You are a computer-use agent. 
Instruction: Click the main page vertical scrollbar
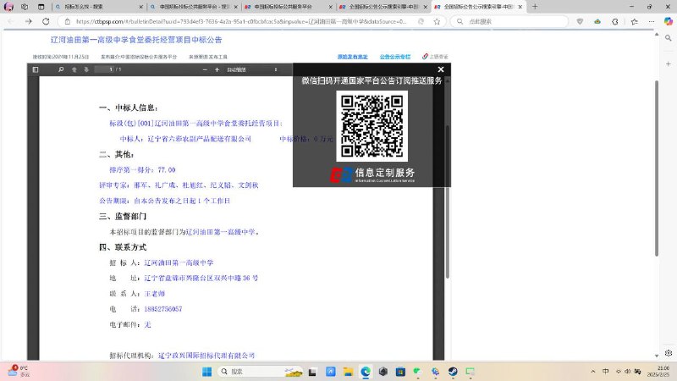(657, 168)
